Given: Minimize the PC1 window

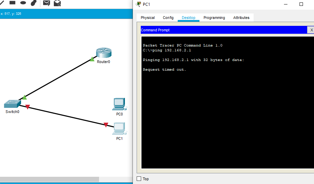Looking at the screenshot, I should point(286,4).
